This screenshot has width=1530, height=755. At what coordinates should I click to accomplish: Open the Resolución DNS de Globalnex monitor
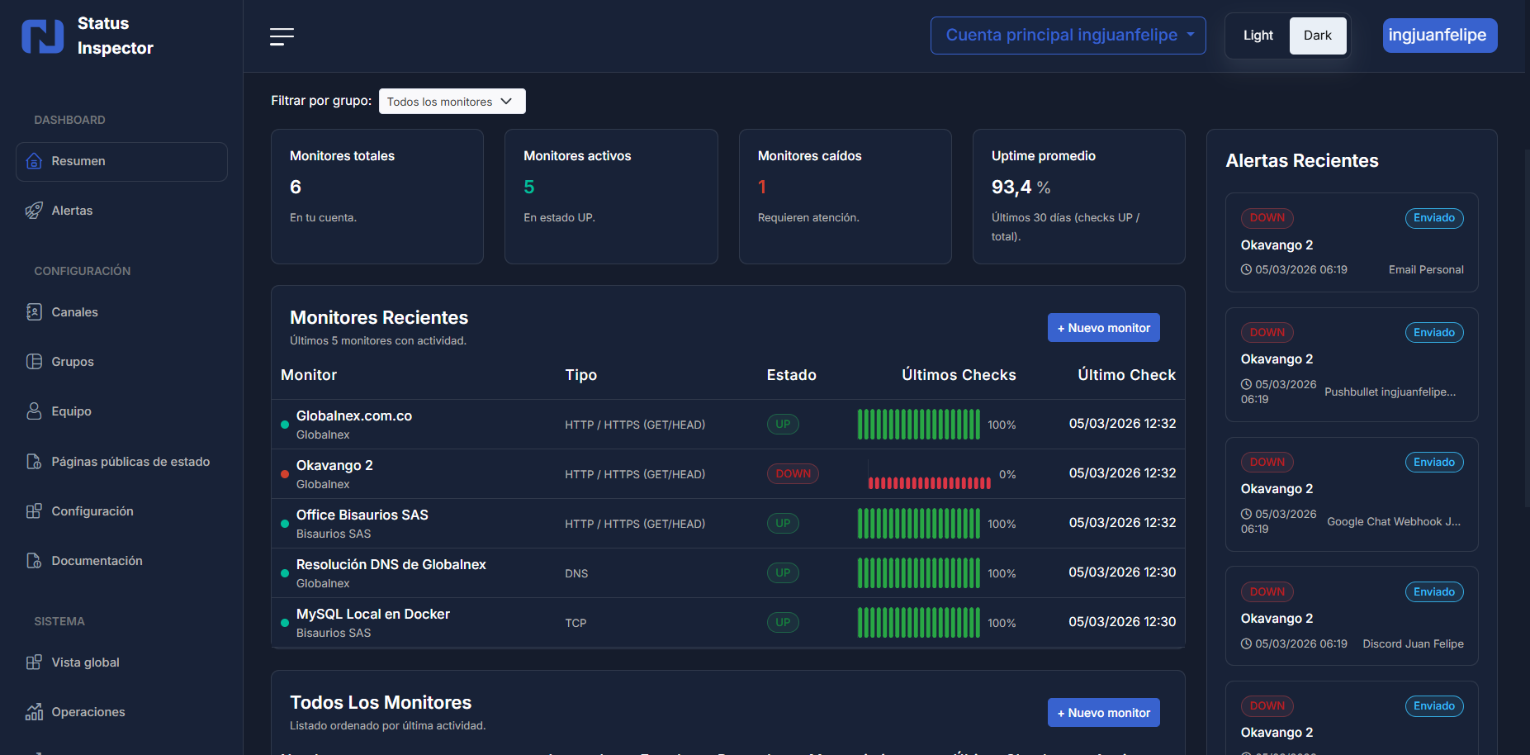click(391, 565)
